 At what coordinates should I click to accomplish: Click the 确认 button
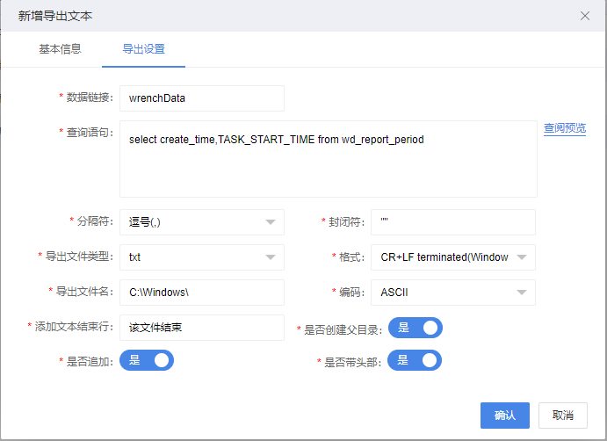(505, 415)
